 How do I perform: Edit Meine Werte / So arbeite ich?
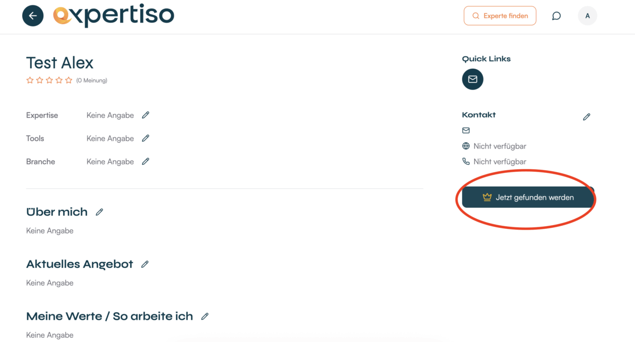click(x=205, y=316)
